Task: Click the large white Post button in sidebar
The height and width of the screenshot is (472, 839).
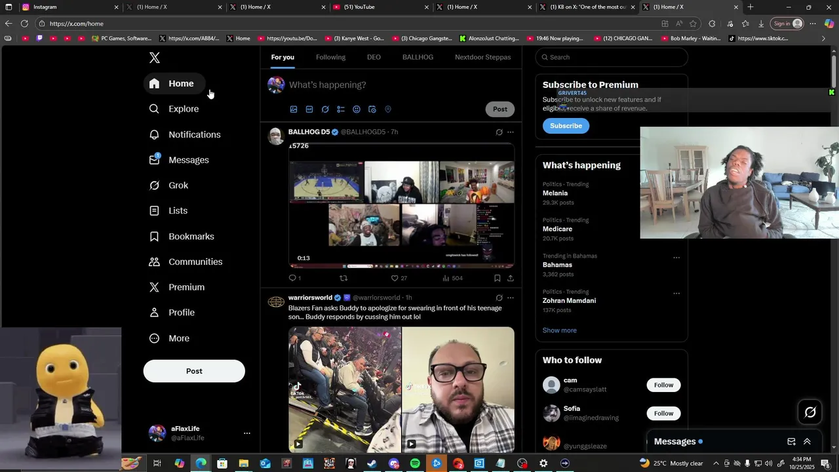Action: pos(194,371)
